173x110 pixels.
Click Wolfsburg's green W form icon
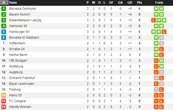[x=161, y=66]
